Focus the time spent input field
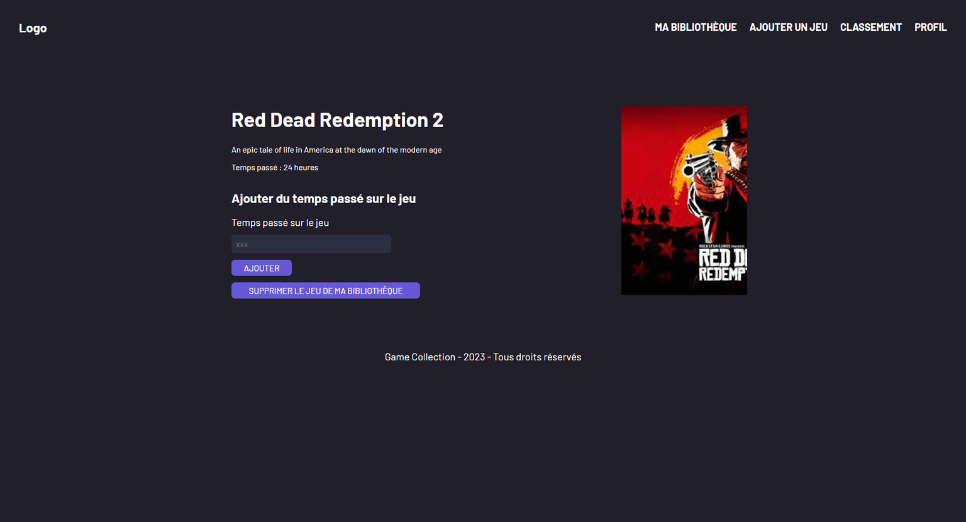 click(x=311, y=244)
